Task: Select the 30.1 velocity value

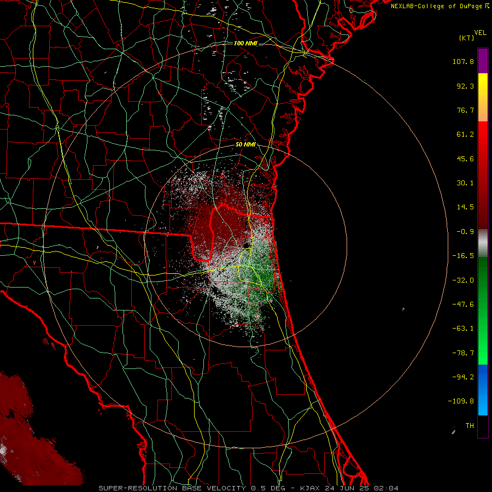Action: (x=465, y=183)
